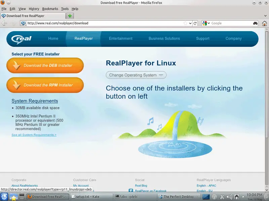
Task: Open the KDE application launcher
Action: click(4, 197)
